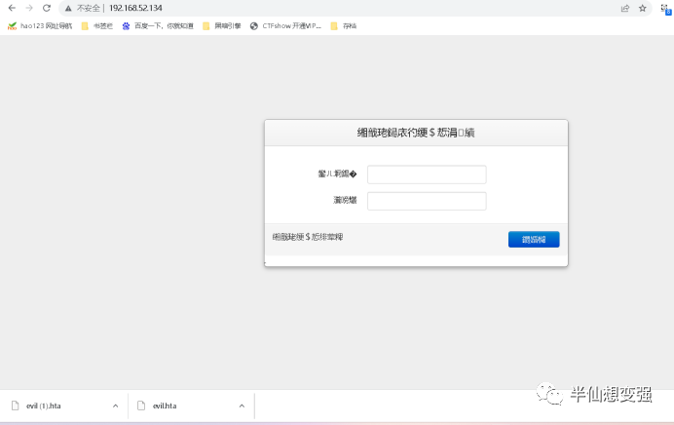The width and height of the screenshot is (674, 425).
Task: Click the file icon of evil (1).hta
Action: point(15,406)
